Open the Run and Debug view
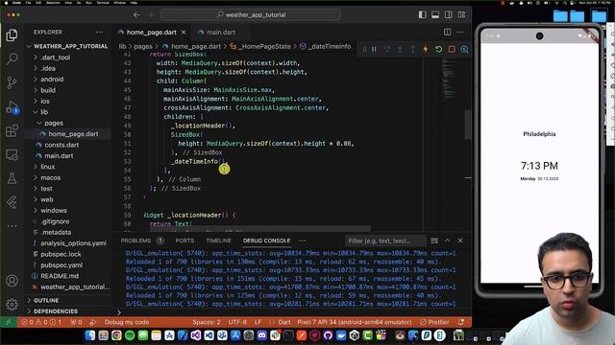 tap(12, 106)
